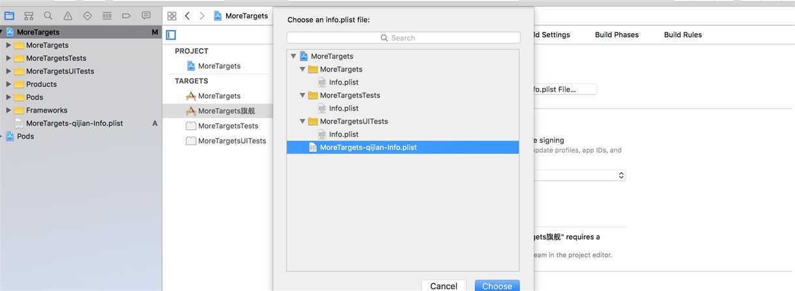Image resolution: width=795 pixels, height=291 pixels.
Task: Open the Debug navigator icon
Action: click(107, 15)
